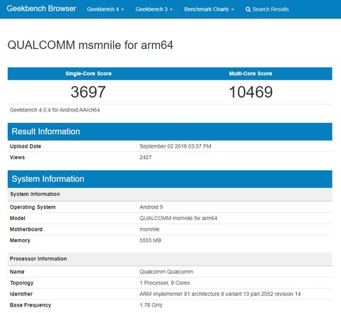The image size is (341, 313).
Task: Select the value Qualcomm Qualcomm
Action: point(166,272)
